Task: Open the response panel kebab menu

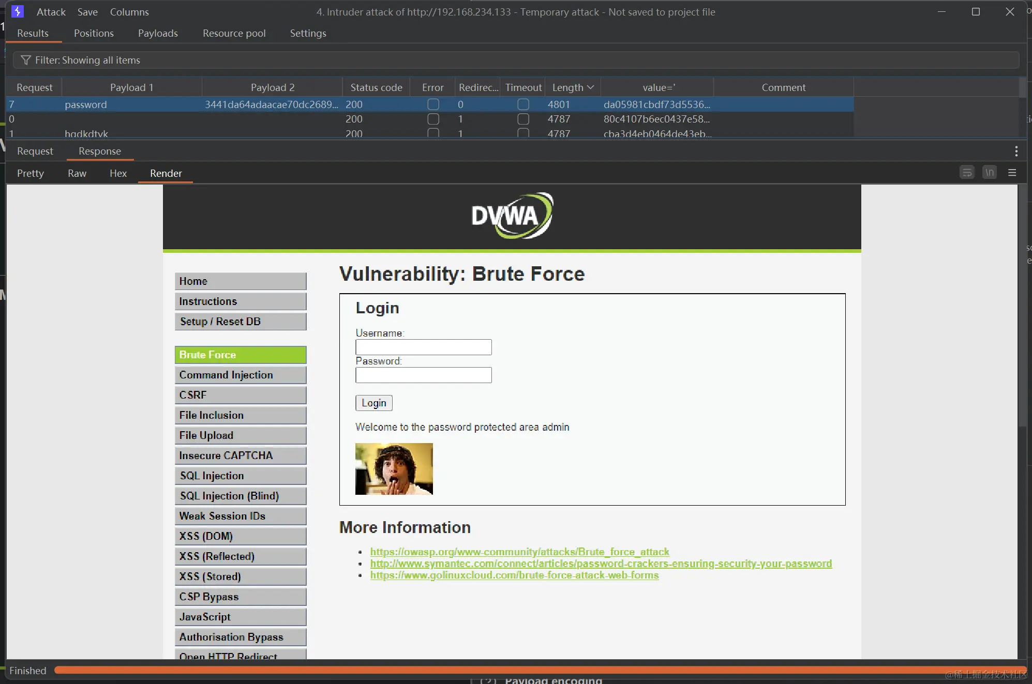Action: coord(1016,151)
